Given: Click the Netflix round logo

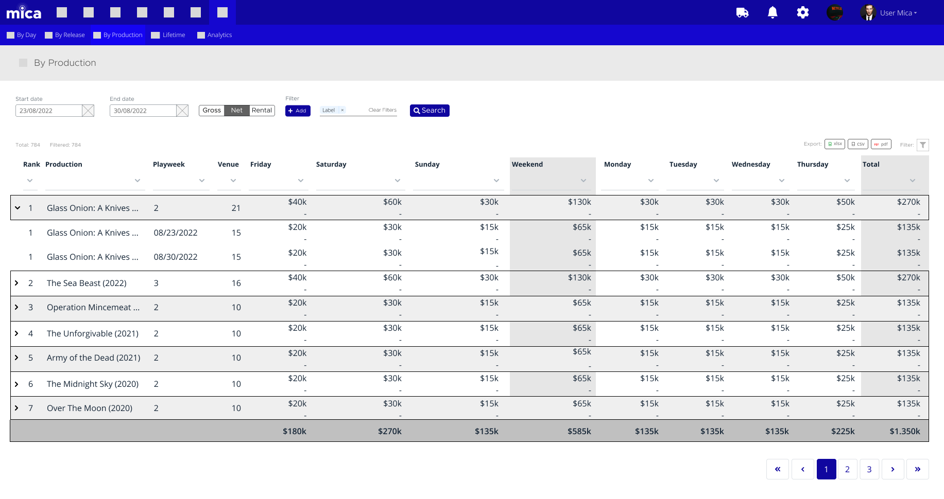Looking at the screenshot, I should (835, 12).
